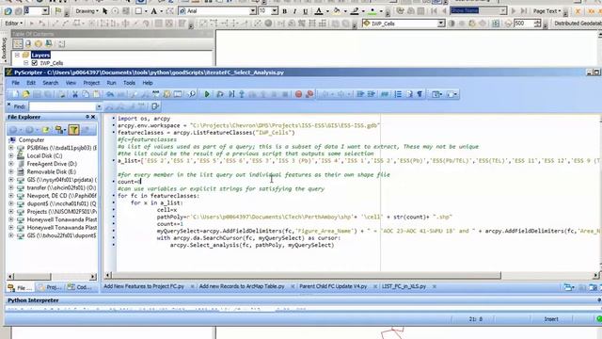
Task: Open the View menu in PyScripter
Action: [x=71, y=83]
